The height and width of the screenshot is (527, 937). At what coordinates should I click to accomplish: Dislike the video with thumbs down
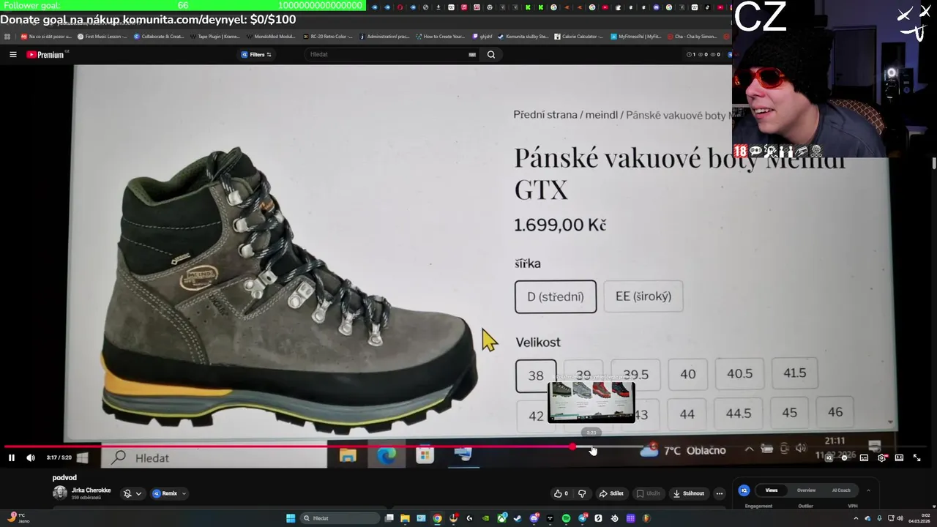(x=583, y=493)
